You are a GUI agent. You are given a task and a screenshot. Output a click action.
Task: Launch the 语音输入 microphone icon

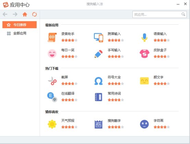pos(144,37)
